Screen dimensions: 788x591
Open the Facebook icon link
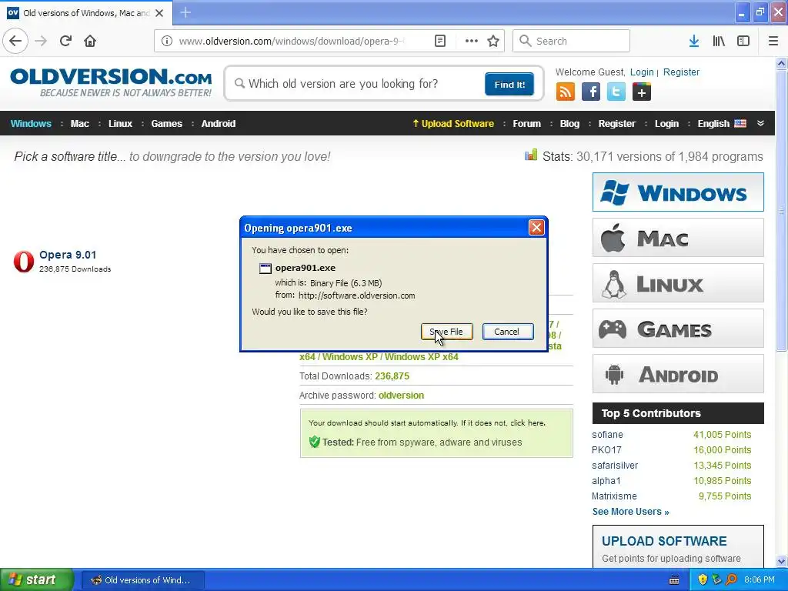click(591, 92)
